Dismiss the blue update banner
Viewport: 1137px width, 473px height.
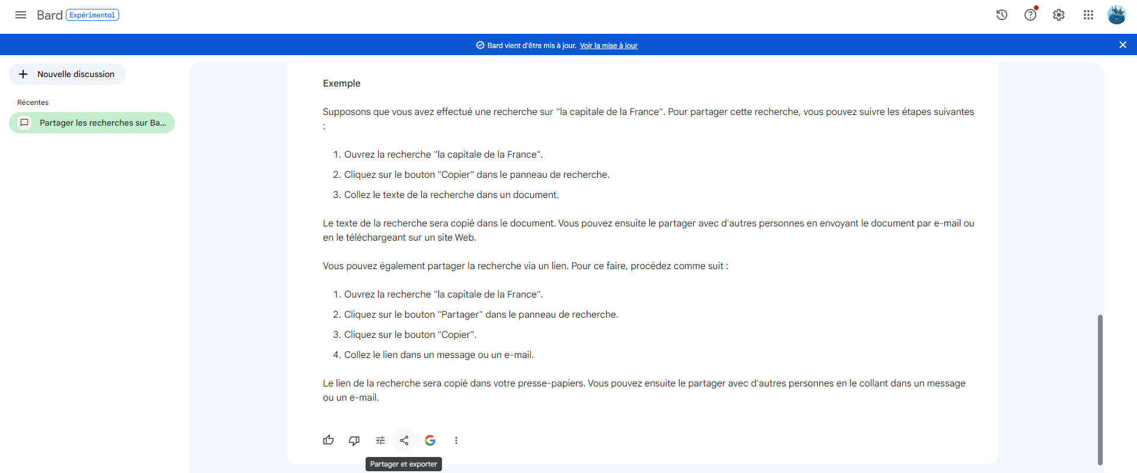(x=1123, y=44)
